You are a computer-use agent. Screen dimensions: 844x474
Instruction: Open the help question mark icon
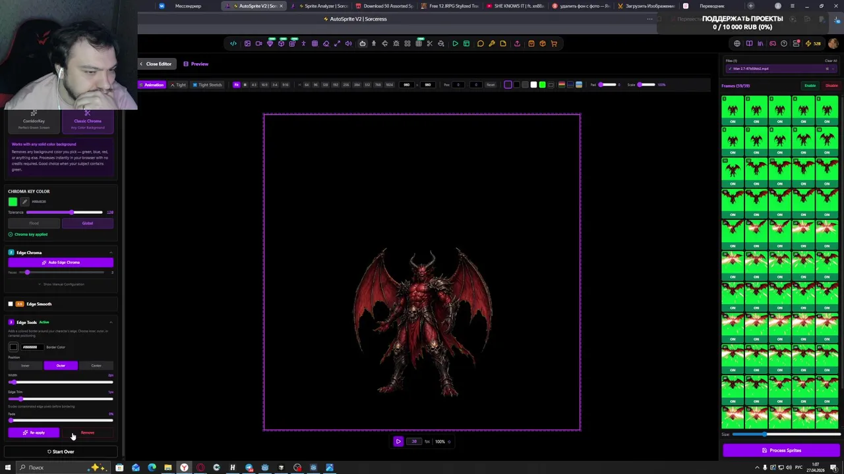tap(784, 43)
